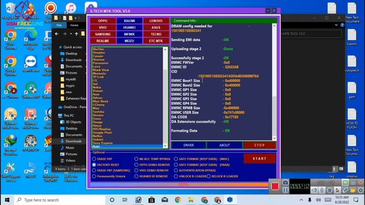Select MI ACC TEMP BYPASS option
Screen dimensions: 365x205
click(152, 159)
